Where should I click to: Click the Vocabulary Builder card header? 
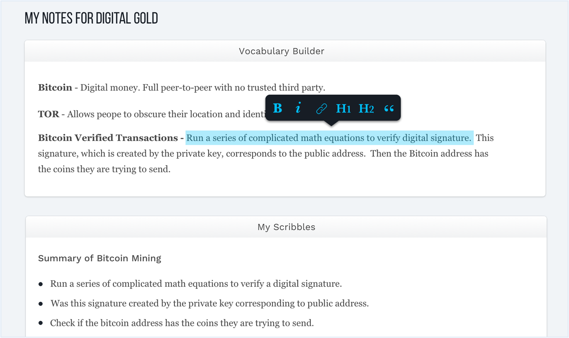point(285,51)
